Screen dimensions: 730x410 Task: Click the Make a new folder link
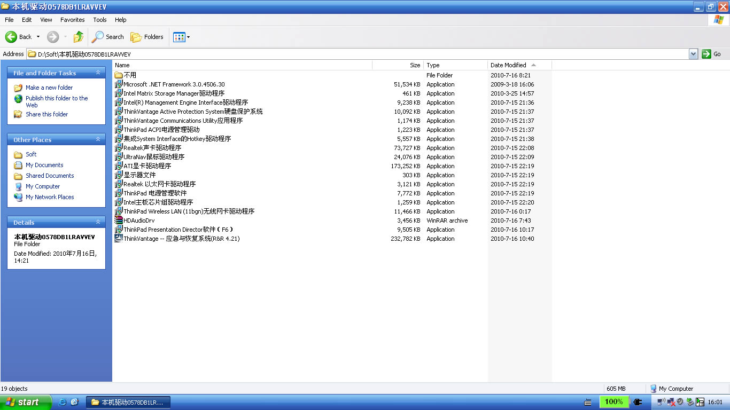(49, 88)
